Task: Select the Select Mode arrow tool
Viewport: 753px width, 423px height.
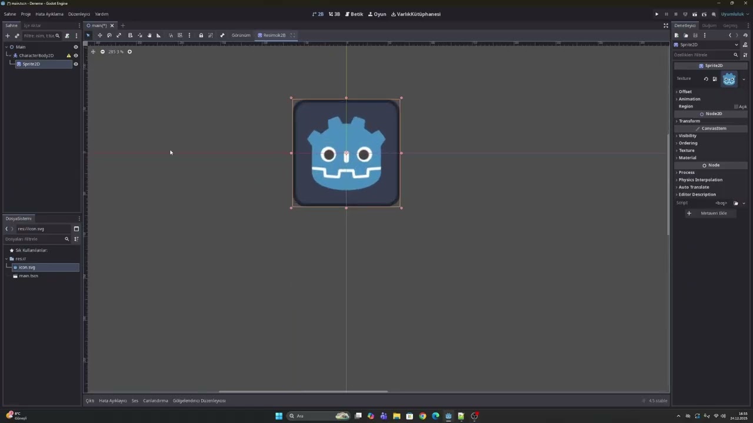Action: coord(88,35)
